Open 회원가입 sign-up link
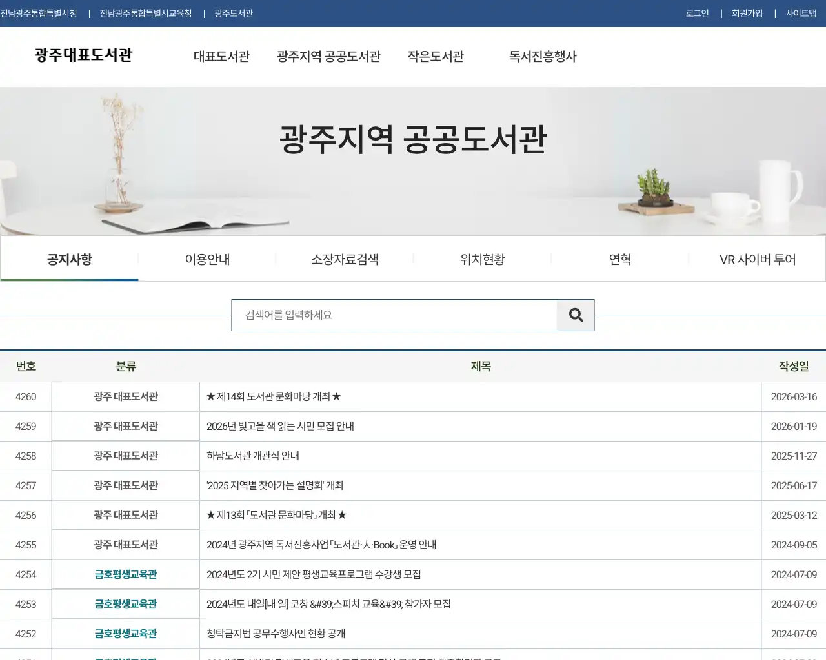 (x=747, y=14)
